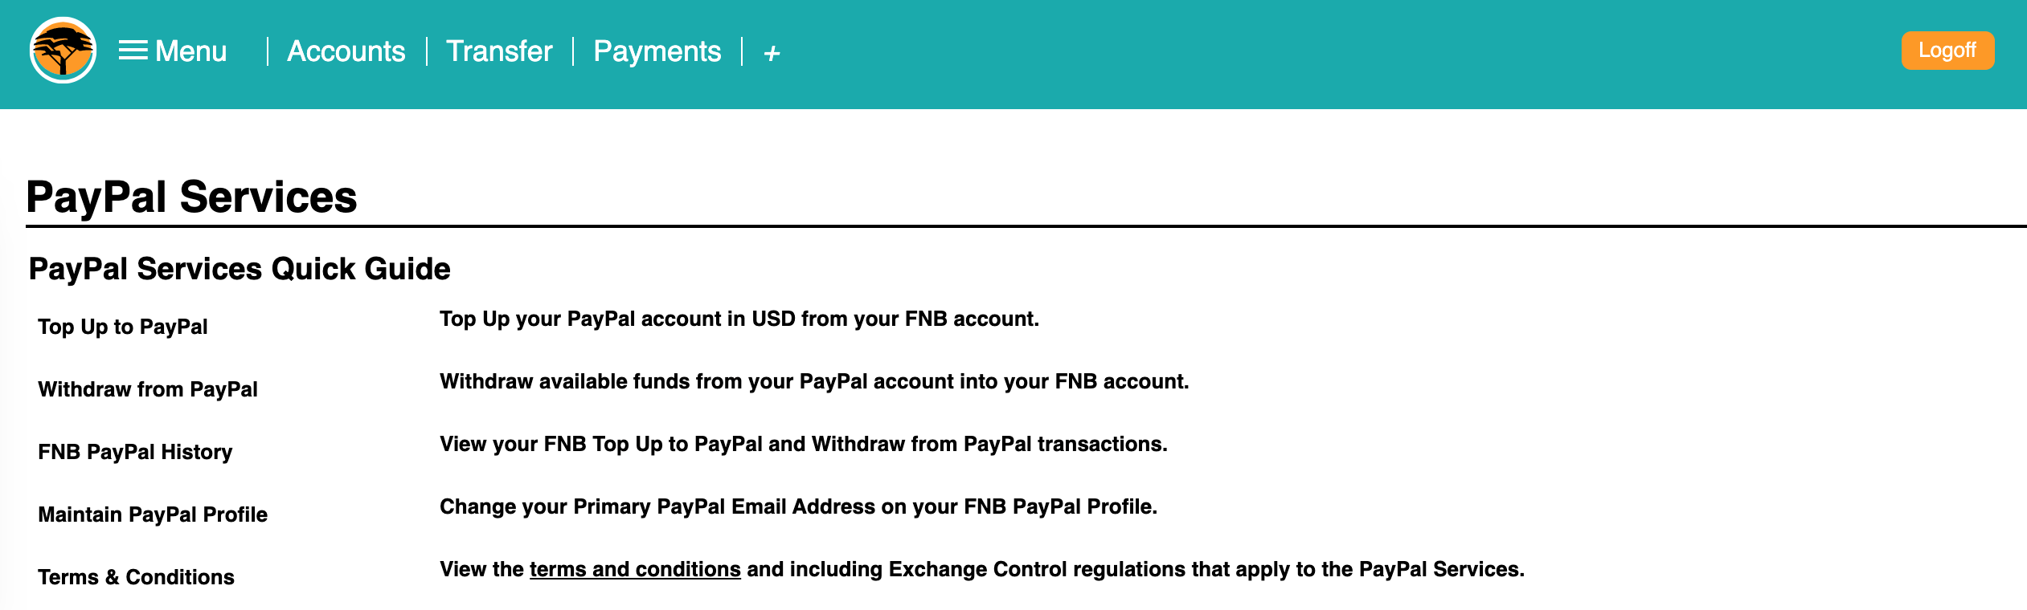Viewport: 2027px width, 610px height.
Task: Follow the underlined terms and conditions link
Action: [635, 569]
